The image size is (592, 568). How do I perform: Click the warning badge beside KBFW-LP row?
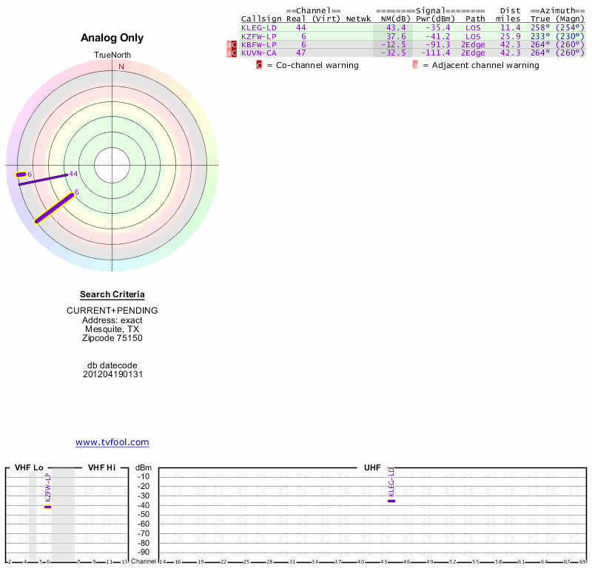232,45
